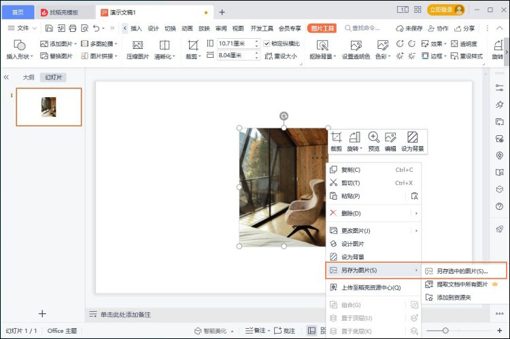510x339 pixels.
Task: Switch to the 找稻壳模板 tab
Action: coord(63,12)
